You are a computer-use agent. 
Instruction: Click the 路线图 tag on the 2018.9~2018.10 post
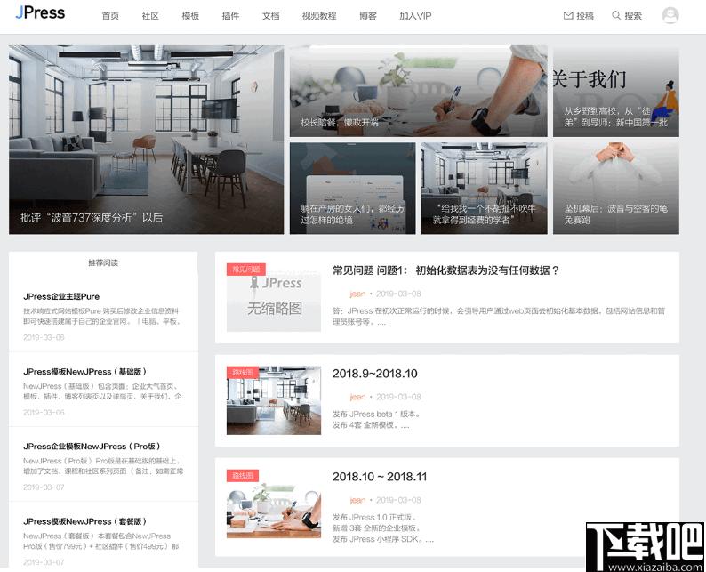(243, 372)
